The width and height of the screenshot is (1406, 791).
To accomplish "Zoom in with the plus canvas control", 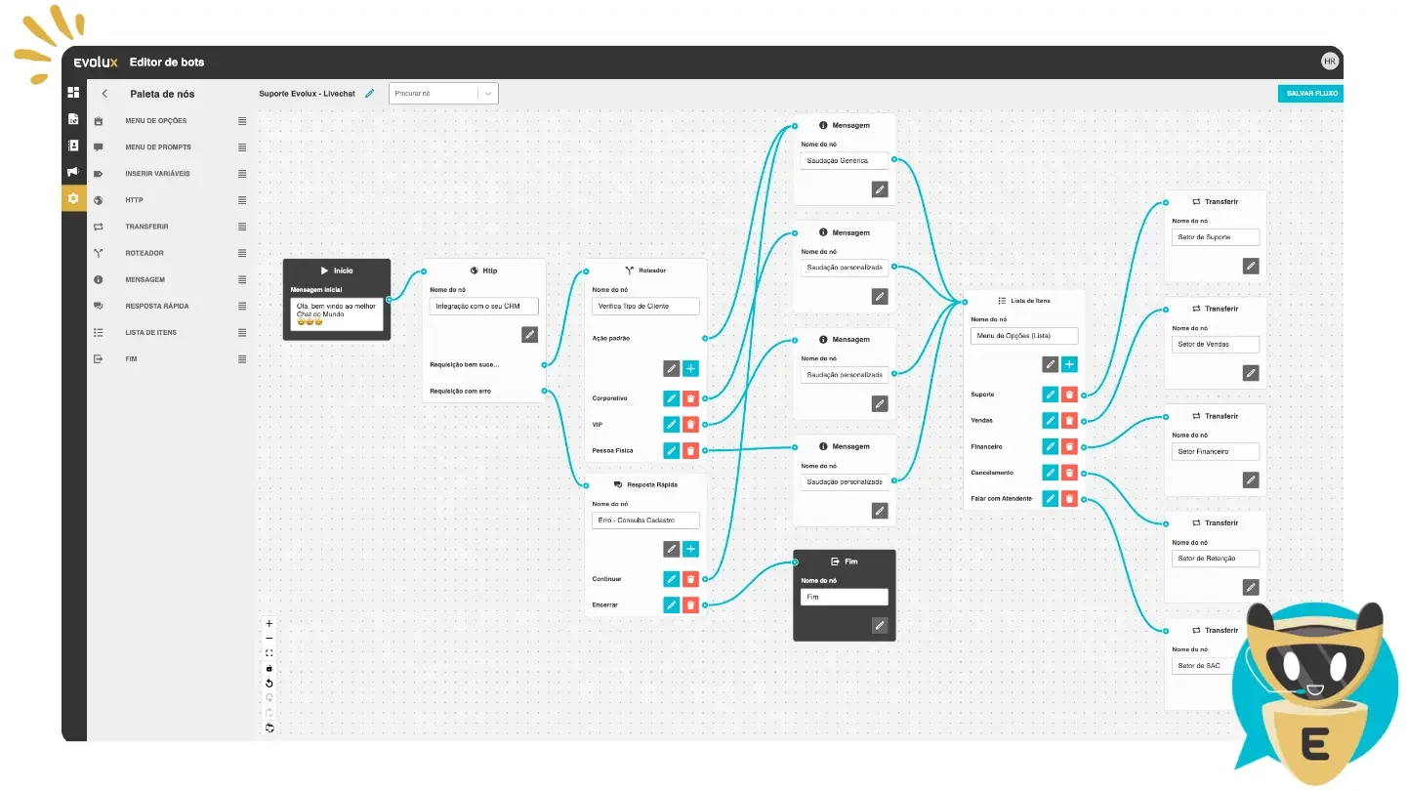I will (x=269, y=623).
